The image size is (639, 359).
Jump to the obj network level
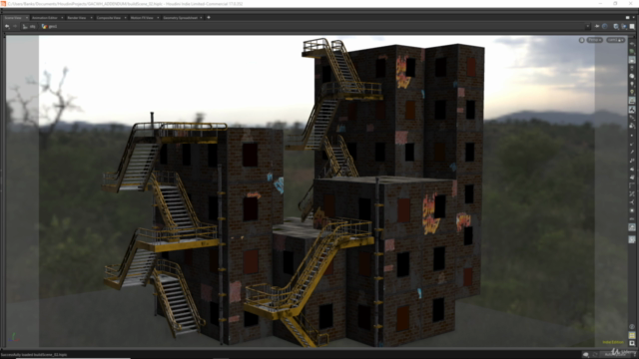point(29,27)
